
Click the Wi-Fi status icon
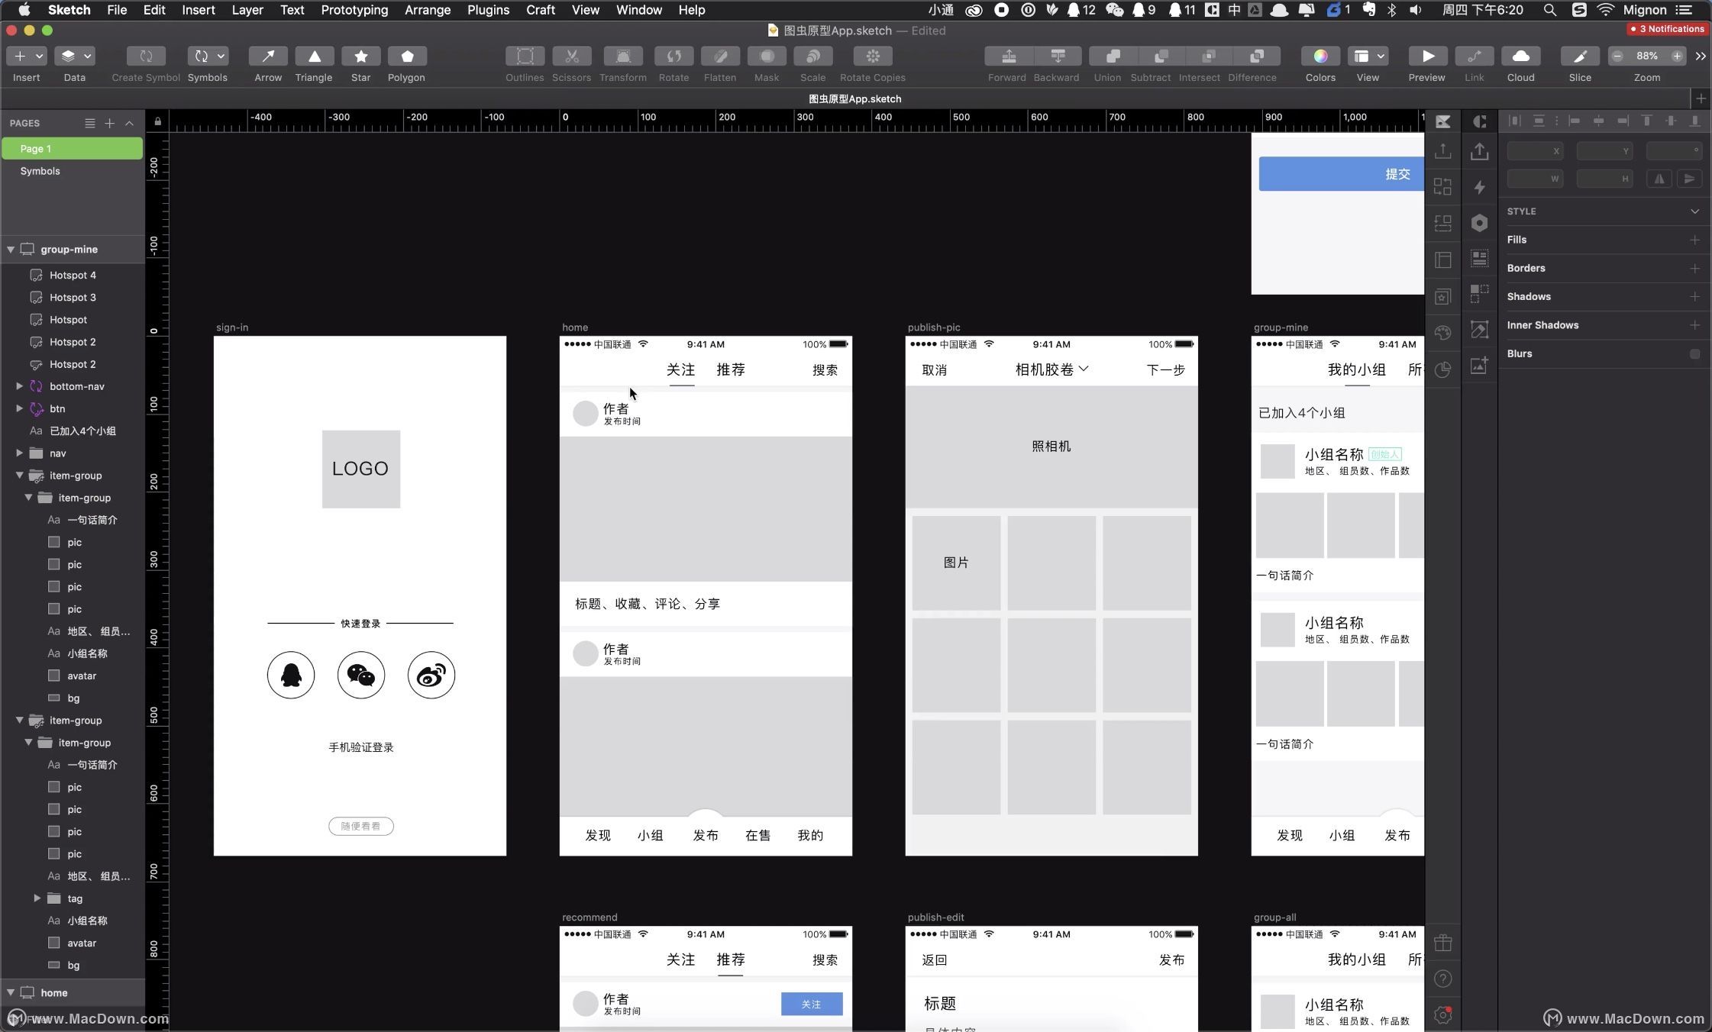tap(1606, 10)
